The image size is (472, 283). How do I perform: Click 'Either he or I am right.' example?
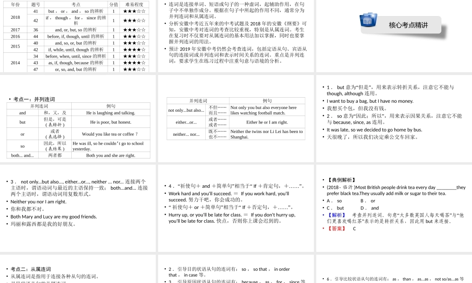coord(267,122)
